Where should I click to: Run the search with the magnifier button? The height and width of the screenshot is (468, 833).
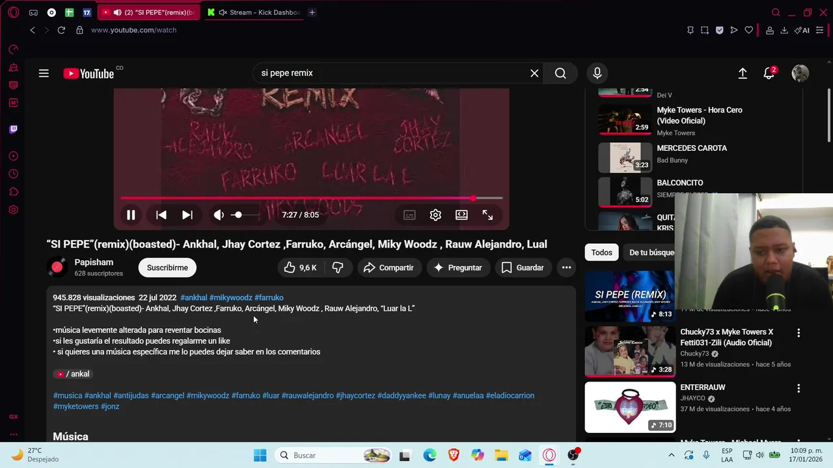560,73
